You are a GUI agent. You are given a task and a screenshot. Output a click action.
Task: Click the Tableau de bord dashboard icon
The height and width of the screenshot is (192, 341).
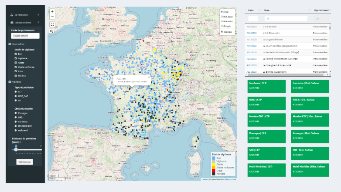tap(11, 22)
